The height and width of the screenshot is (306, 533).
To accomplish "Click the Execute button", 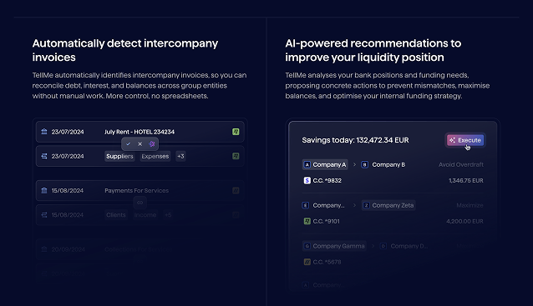I will point(465,140).
